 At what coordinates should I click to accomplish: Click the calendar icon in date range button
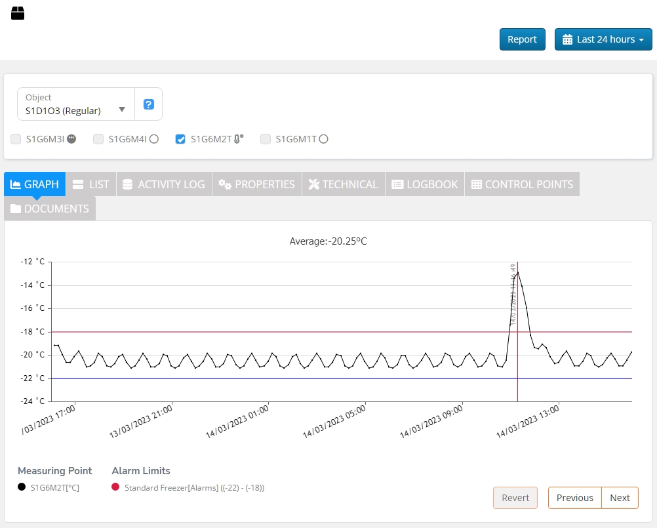pos(568,39)
